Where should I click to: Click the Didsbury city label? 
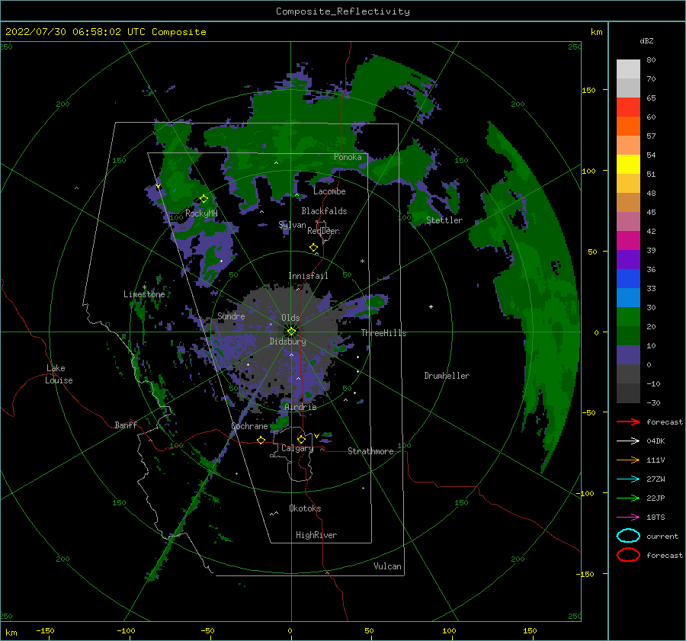pos(287,341)
